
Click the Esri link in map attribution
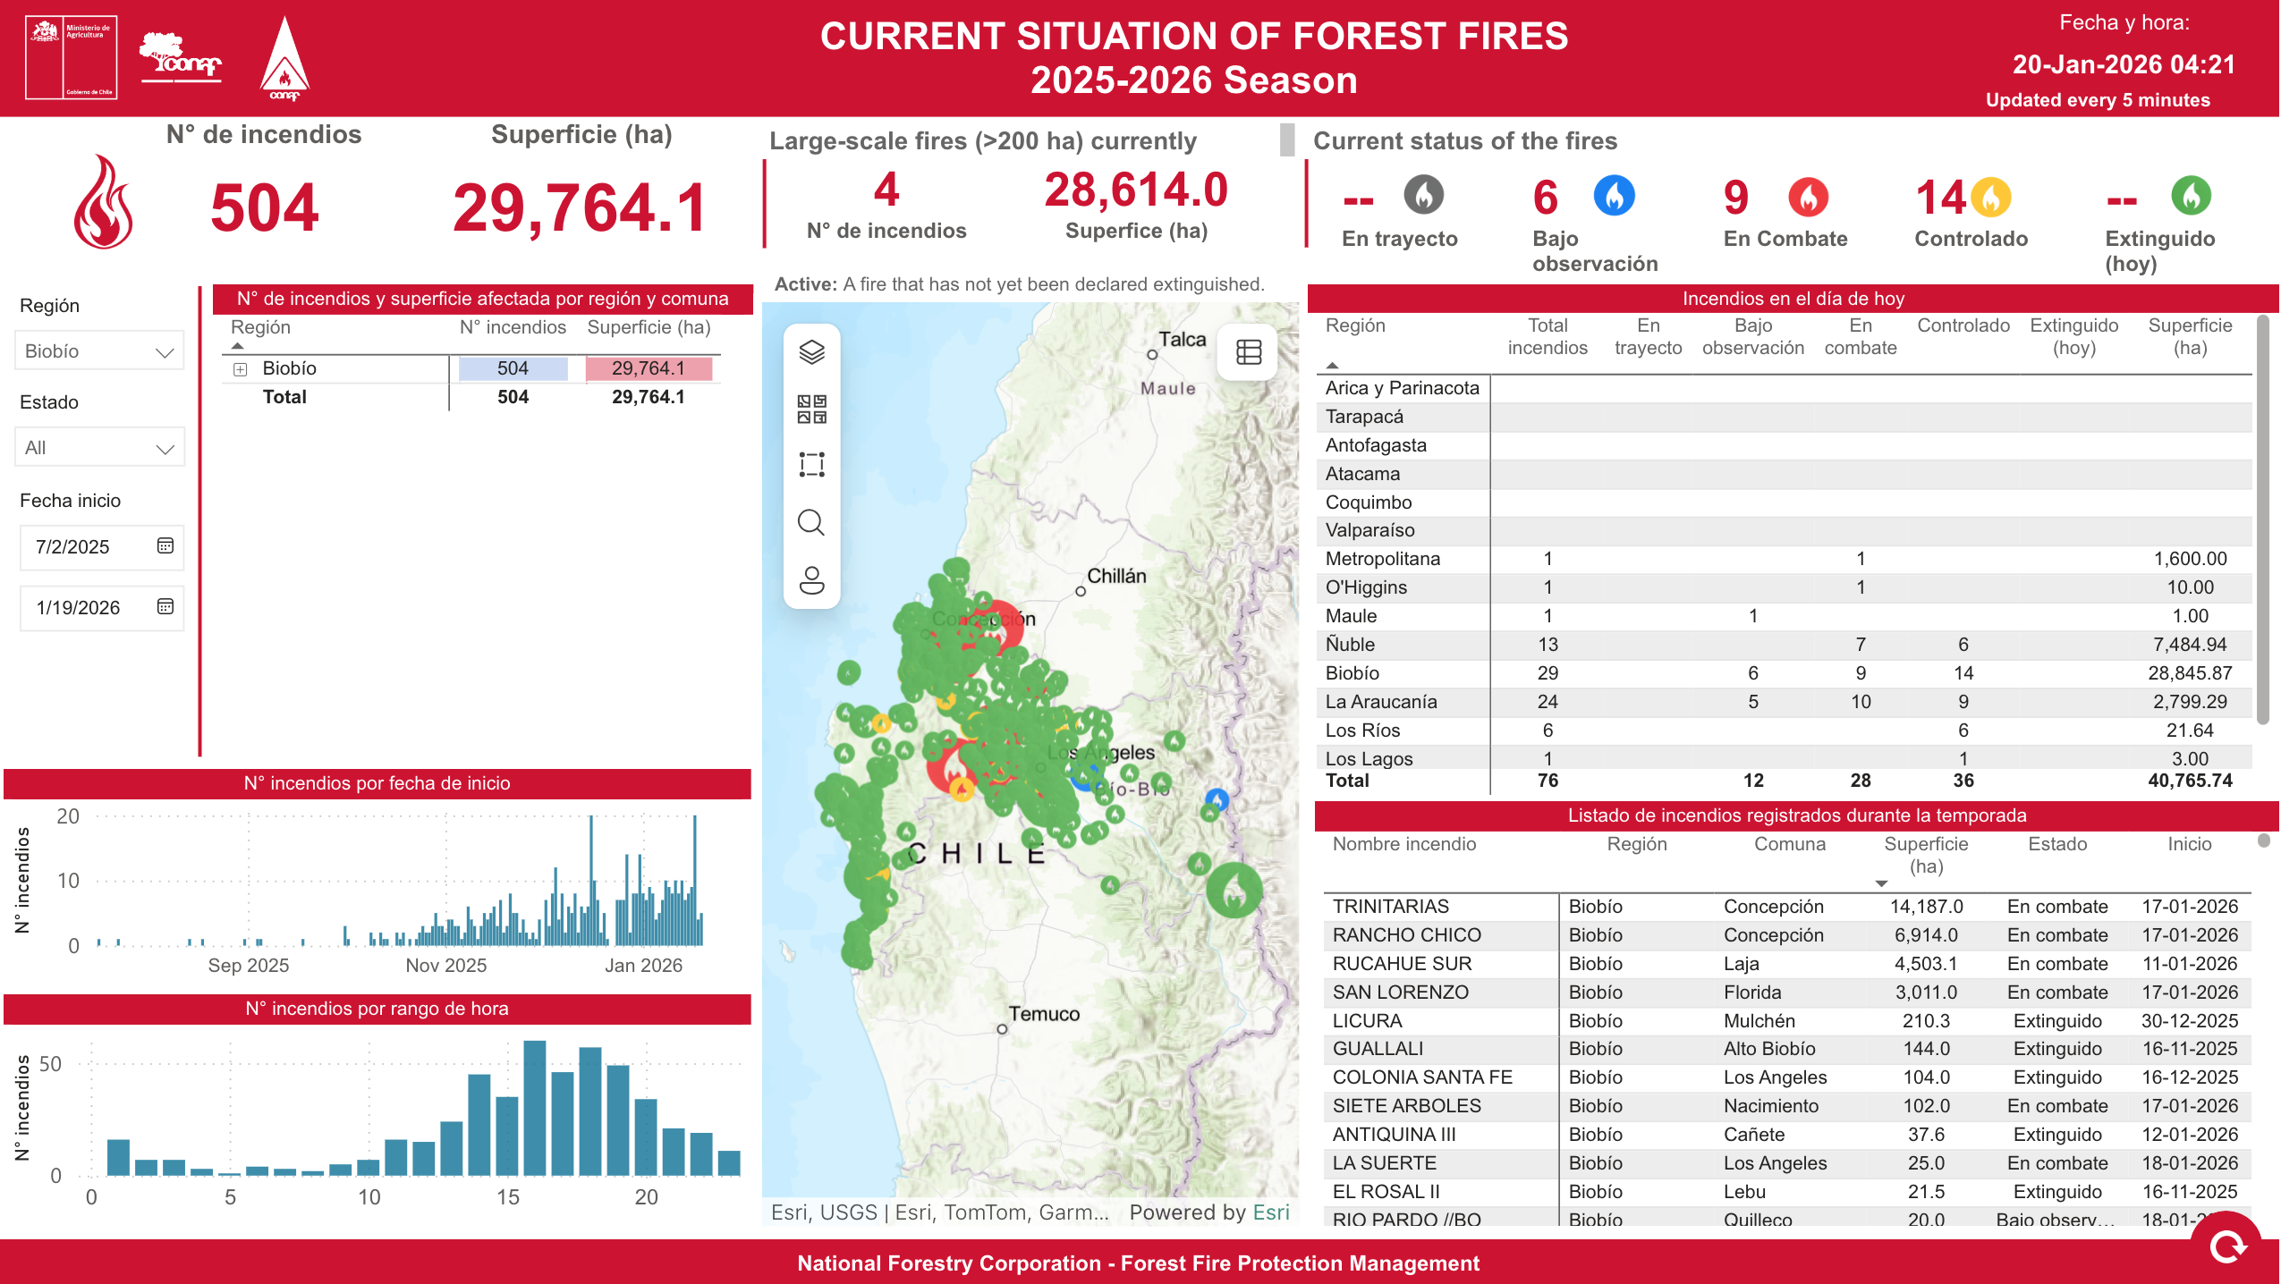point(1270,1212)
